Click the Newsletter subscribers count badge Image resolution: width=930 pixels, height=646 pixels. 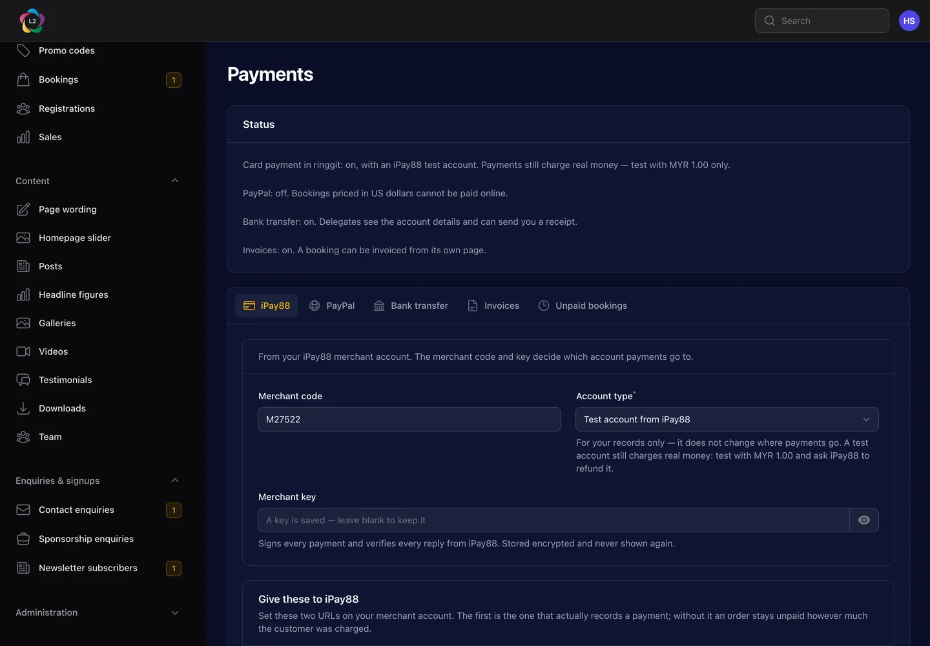[174, 568]
